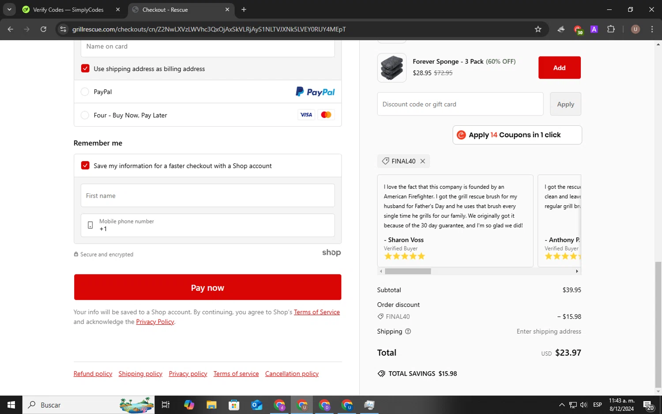Bookmark this page with star icon
The height and width of the screenshot is (414, 662).
538,29
